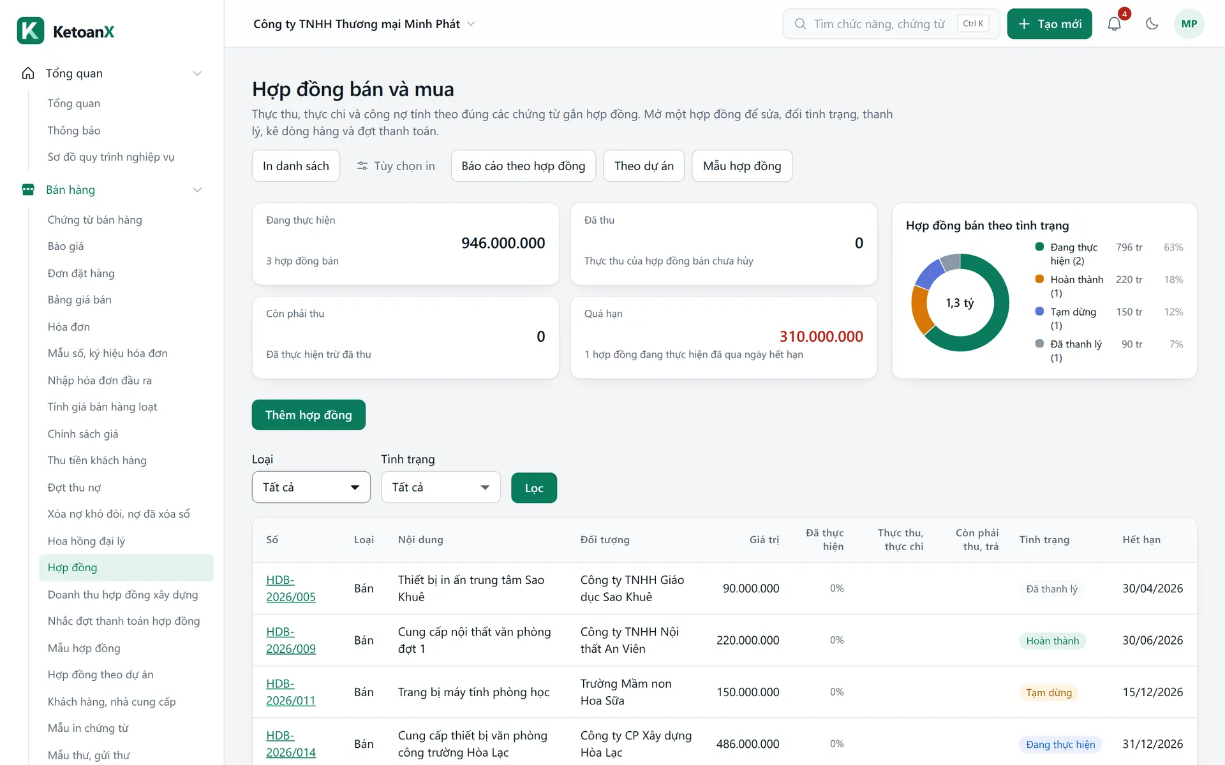Click the search magnifier icon
Image resolution: width=1225 pixels, height=765 pixels.
click(800, 24)
